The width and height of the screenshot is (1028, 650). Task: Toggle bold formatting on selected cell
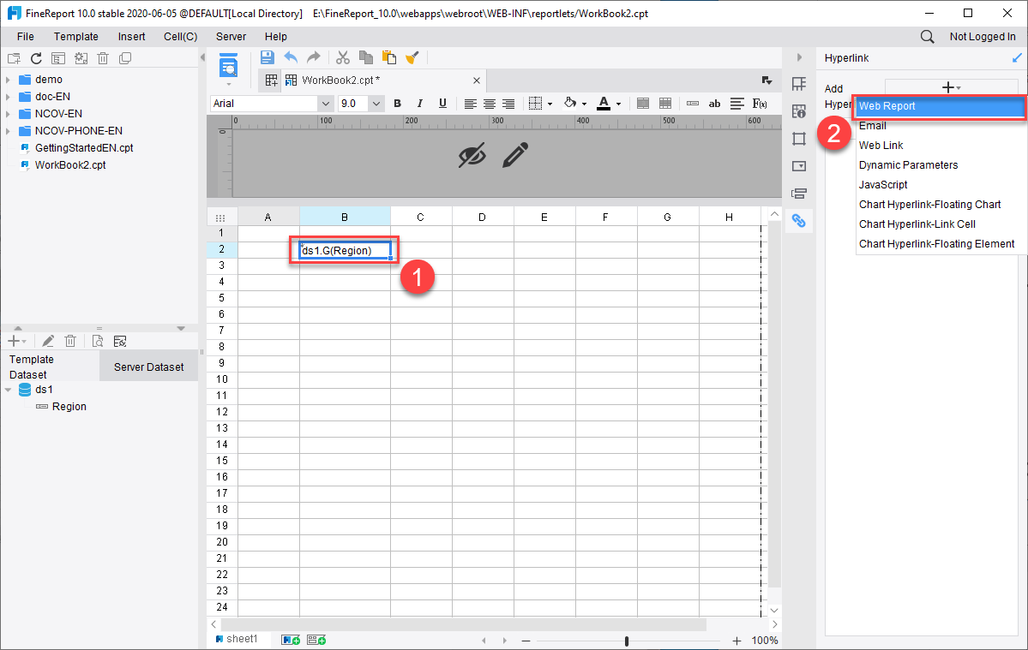coord(397,104)
